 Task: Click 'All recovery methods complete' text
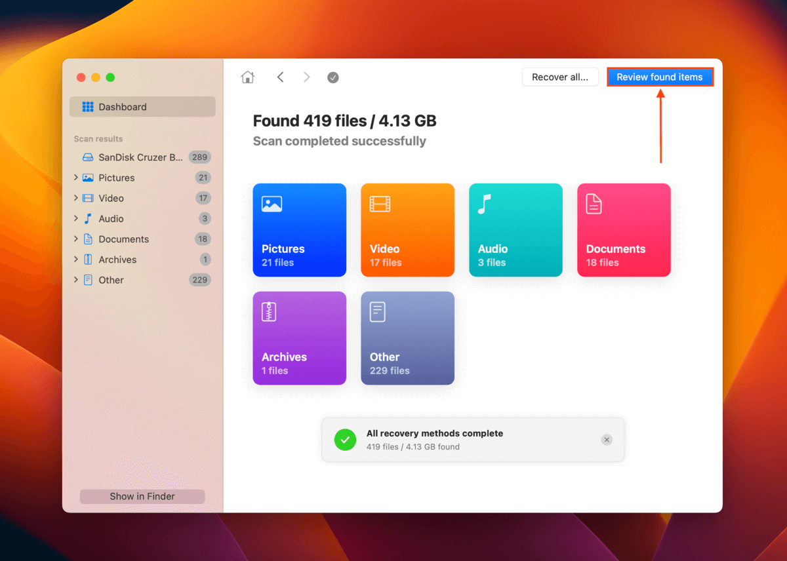click(435, 433)
